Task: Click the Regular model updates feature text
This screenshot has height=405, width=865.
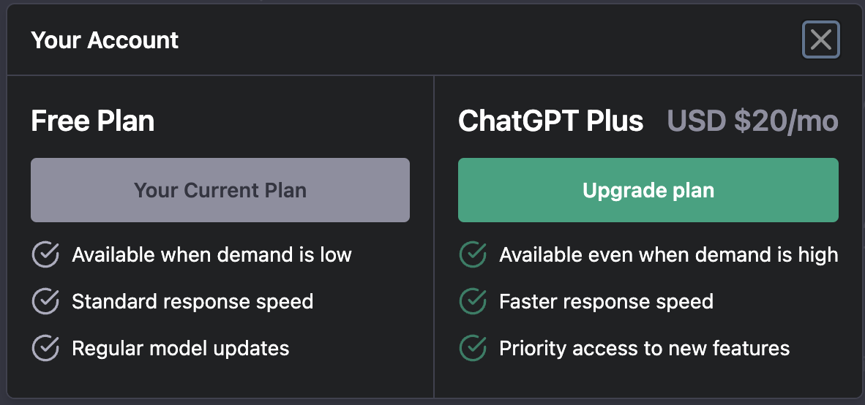Action: (181, 348)
